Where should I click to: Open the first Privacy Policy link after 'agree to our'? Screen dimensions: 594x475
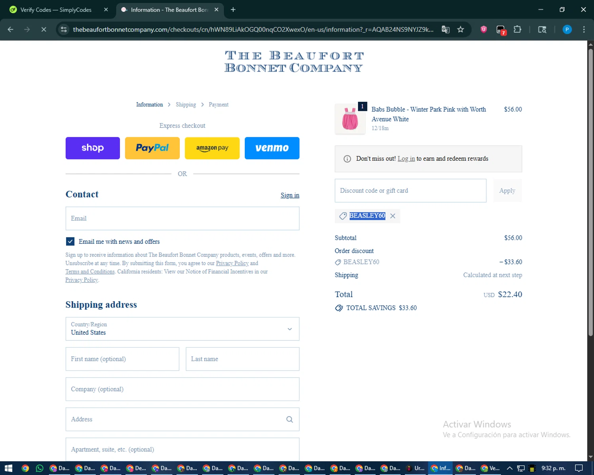(232, 263)
